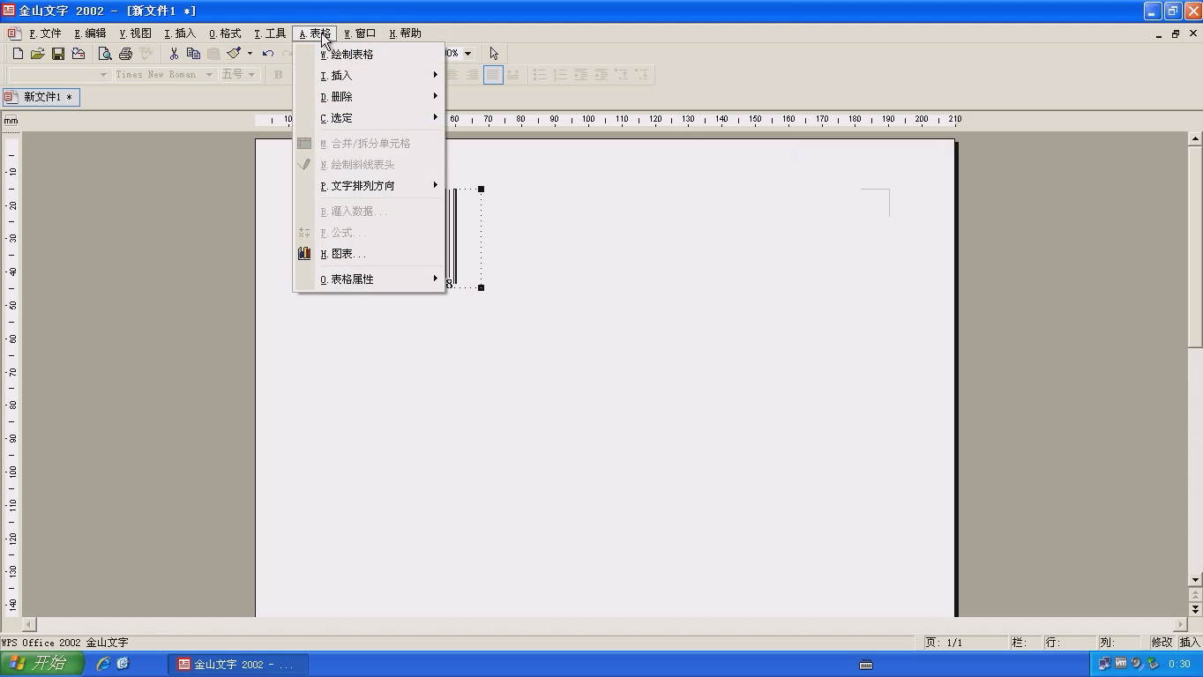Click the Open file folder icon
The height and width of the screenshot is (677, 1203).
37,54
